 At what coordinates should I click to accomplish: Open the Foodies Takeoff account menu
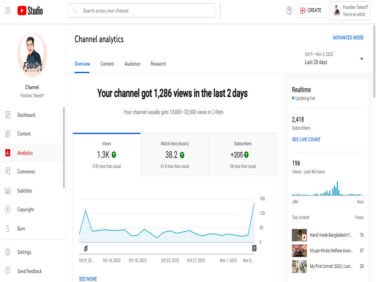349,11
